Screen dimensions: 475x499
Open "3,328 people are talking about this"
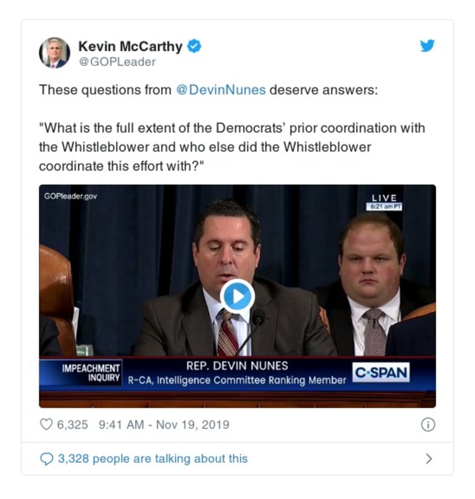click(x=152, y=459)
